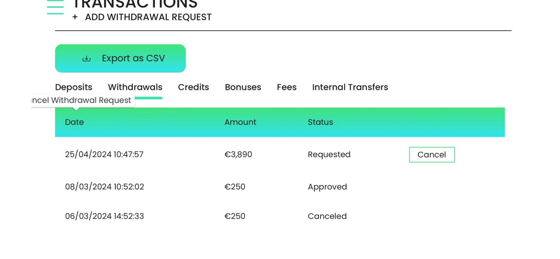This screenshot has height=259, width=560.
Task: Open the hamburger menu icon
Action: point(55,7)
